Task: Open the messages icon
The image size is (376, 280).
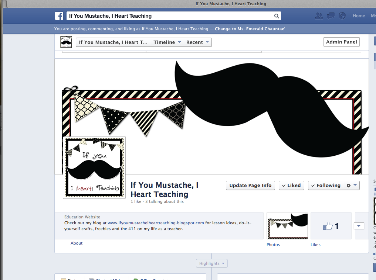Action: [331, 16]
